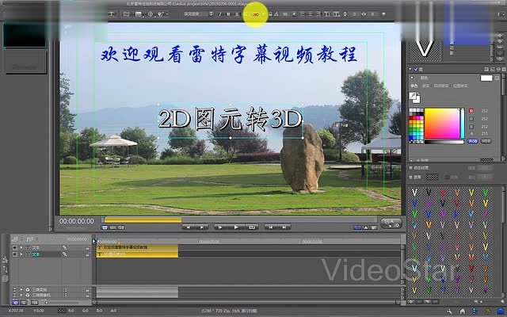Toggle underline text formatting in the toolbar
Viewport: 507px width, 317px height.
pos(237,14)
